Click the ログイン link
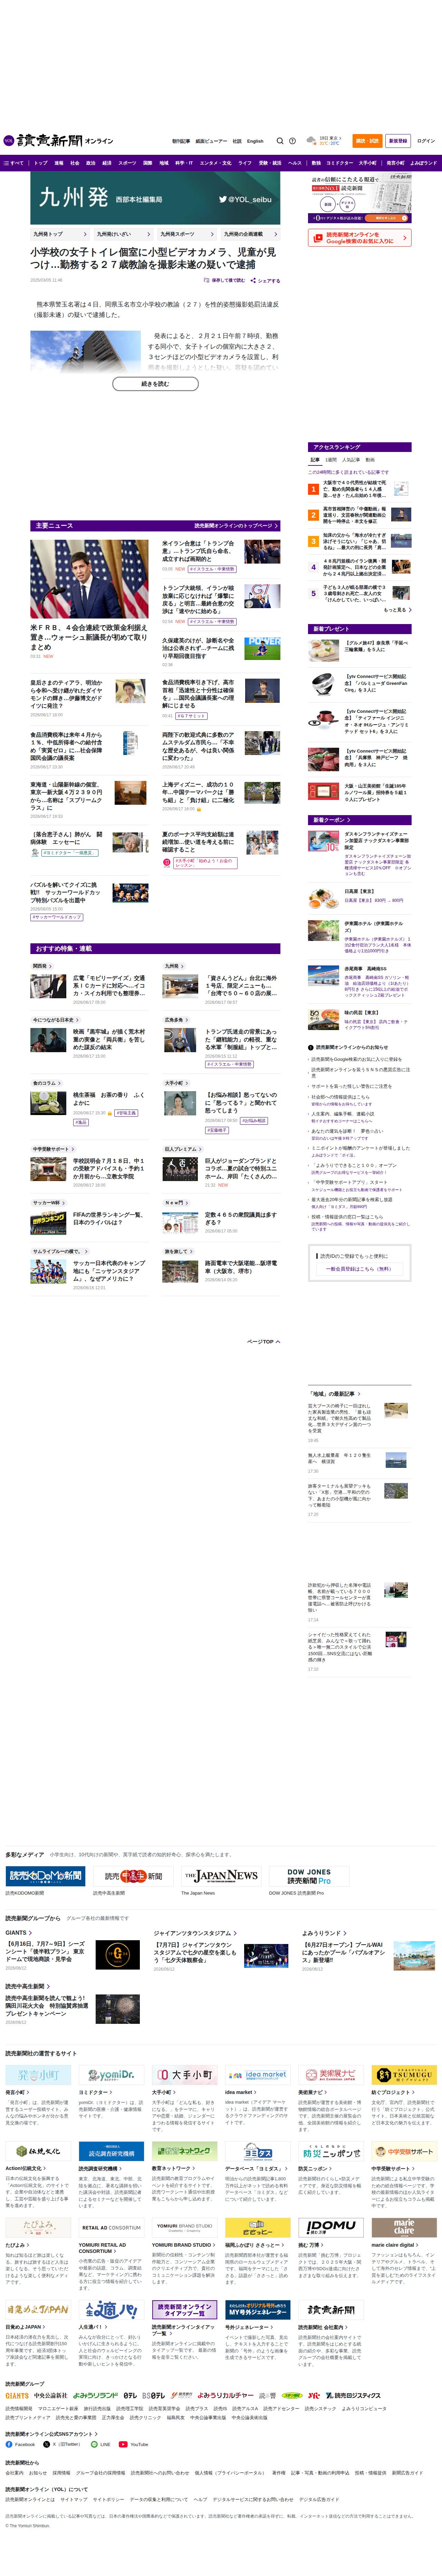 pos(426,141)
